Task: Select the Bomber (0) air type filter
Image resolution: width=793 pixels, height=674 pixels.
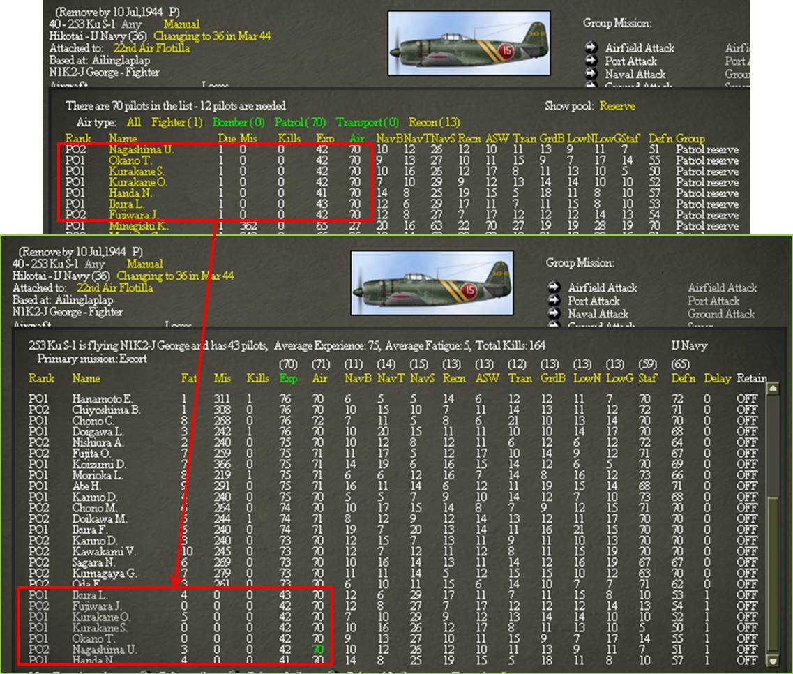Action: 239,122
